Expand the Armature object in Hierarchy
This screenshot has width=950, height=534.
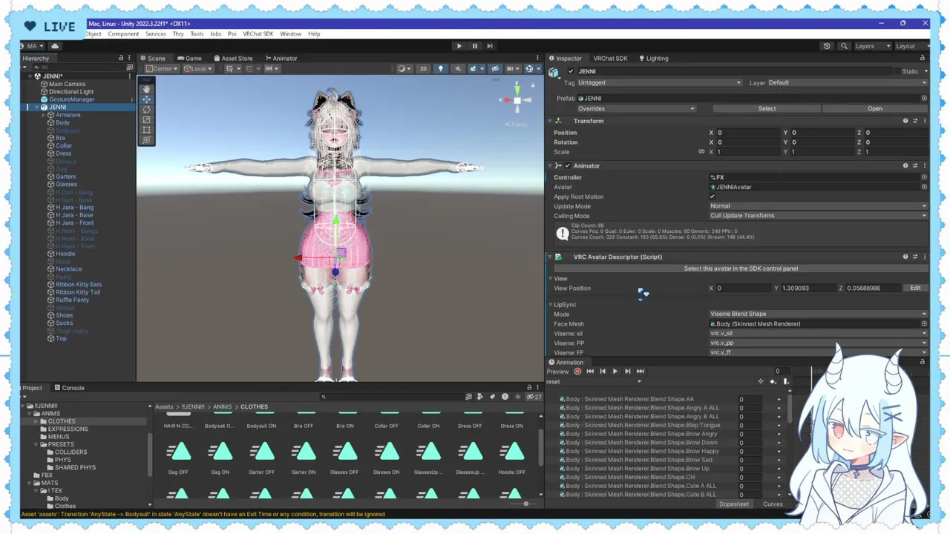point(44,115)
